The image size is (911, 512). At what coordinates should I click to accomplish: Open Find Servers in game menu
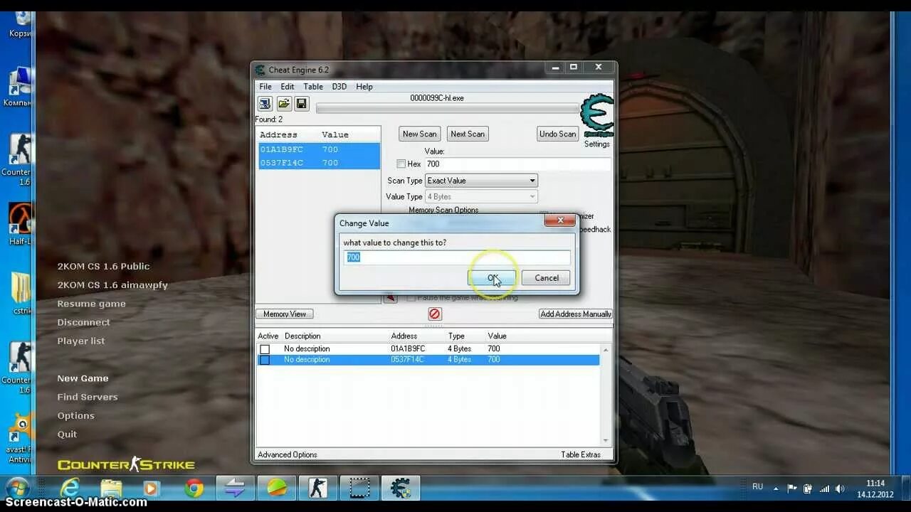(87, 397)
